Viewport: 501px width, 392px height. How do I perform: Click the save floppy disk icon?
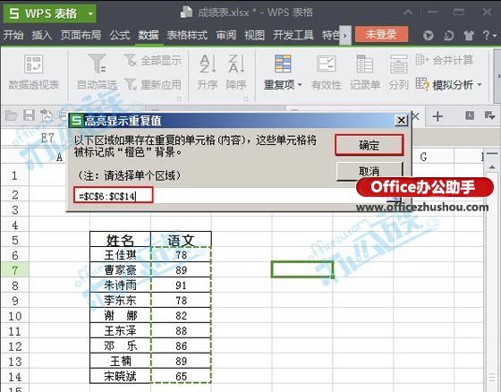(29, 115)
